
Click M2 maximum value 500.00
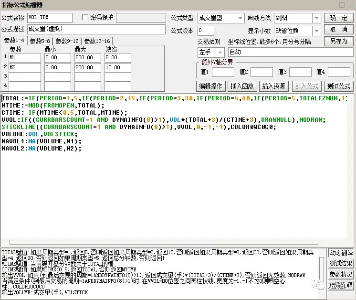(88, 68)
